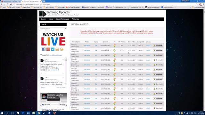Open the Latest Firmwares menu item
The image size is (205, 115).
point(62,19)
